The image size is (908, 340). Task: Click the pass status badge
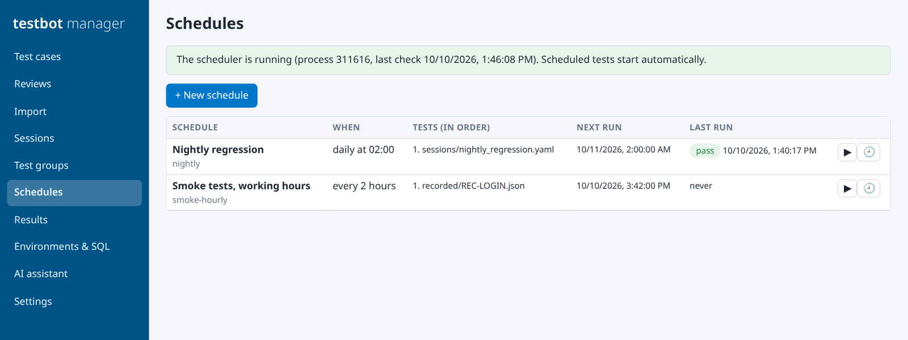705,151
